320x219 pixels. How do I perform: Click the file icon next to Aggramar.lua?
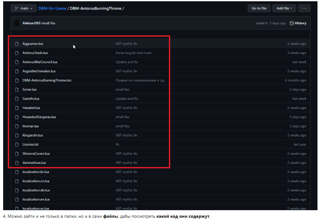point(17,44)
